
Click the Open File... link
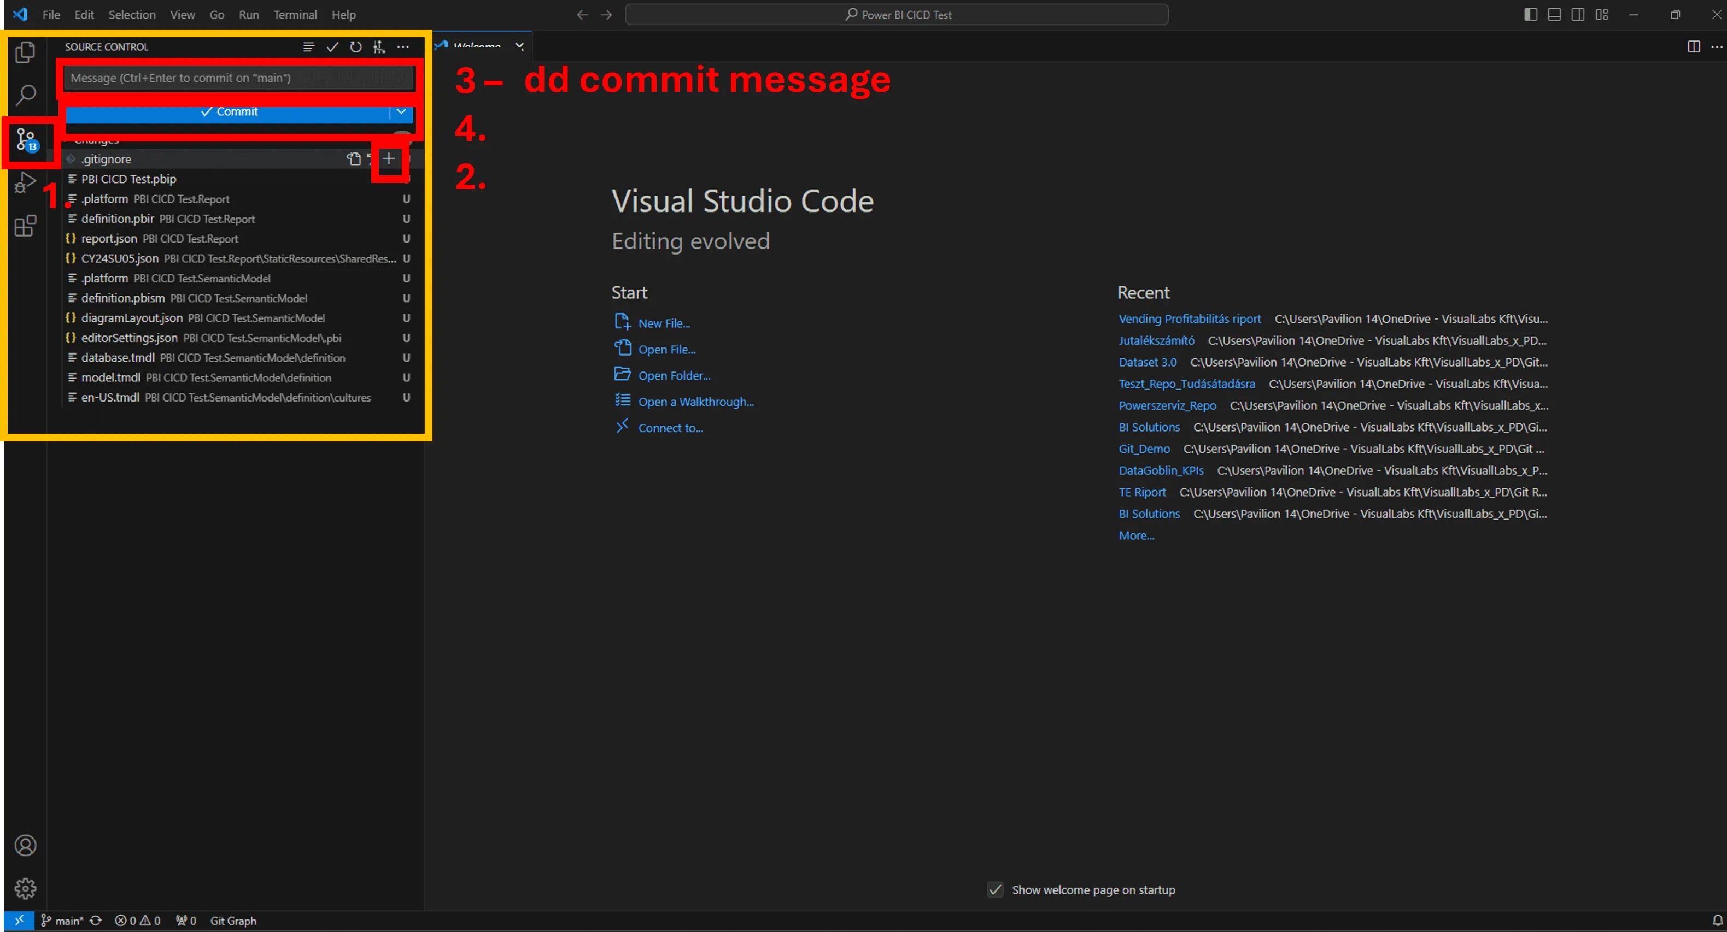[x=666, y=349]
